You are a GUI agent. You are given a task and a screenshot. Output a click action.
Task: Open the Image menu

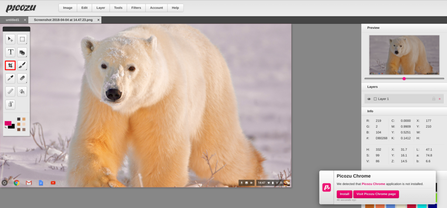[x=68, y=8]
